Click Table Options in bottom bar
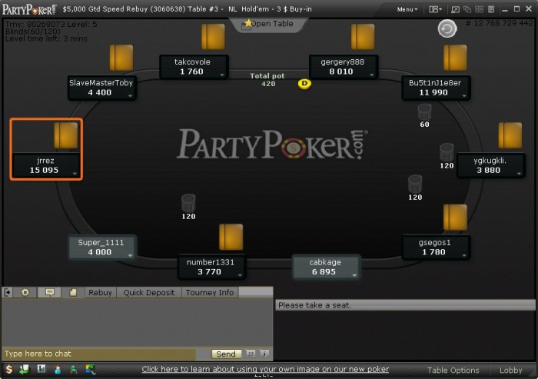This screenshot has height=379, width=538. pyautogui.click(x=453, y=370)
